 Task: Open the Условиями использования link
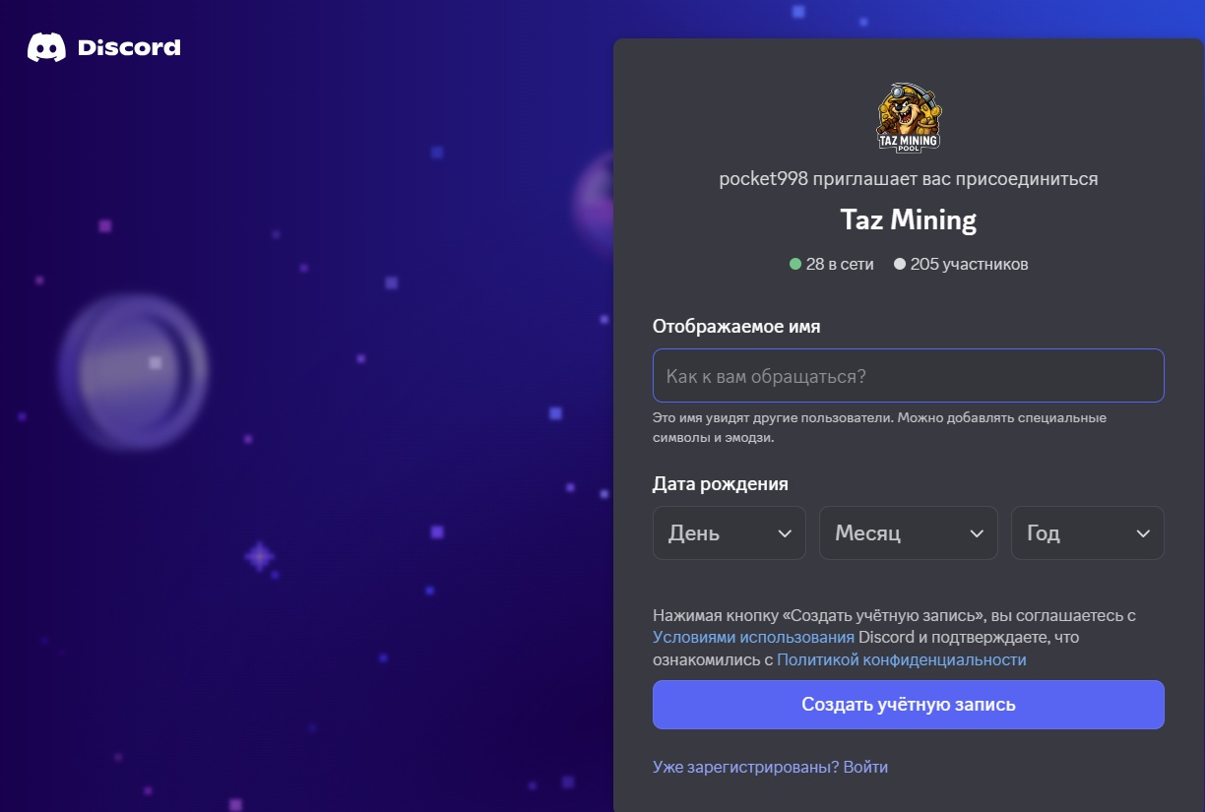click(x=753, y=638)
